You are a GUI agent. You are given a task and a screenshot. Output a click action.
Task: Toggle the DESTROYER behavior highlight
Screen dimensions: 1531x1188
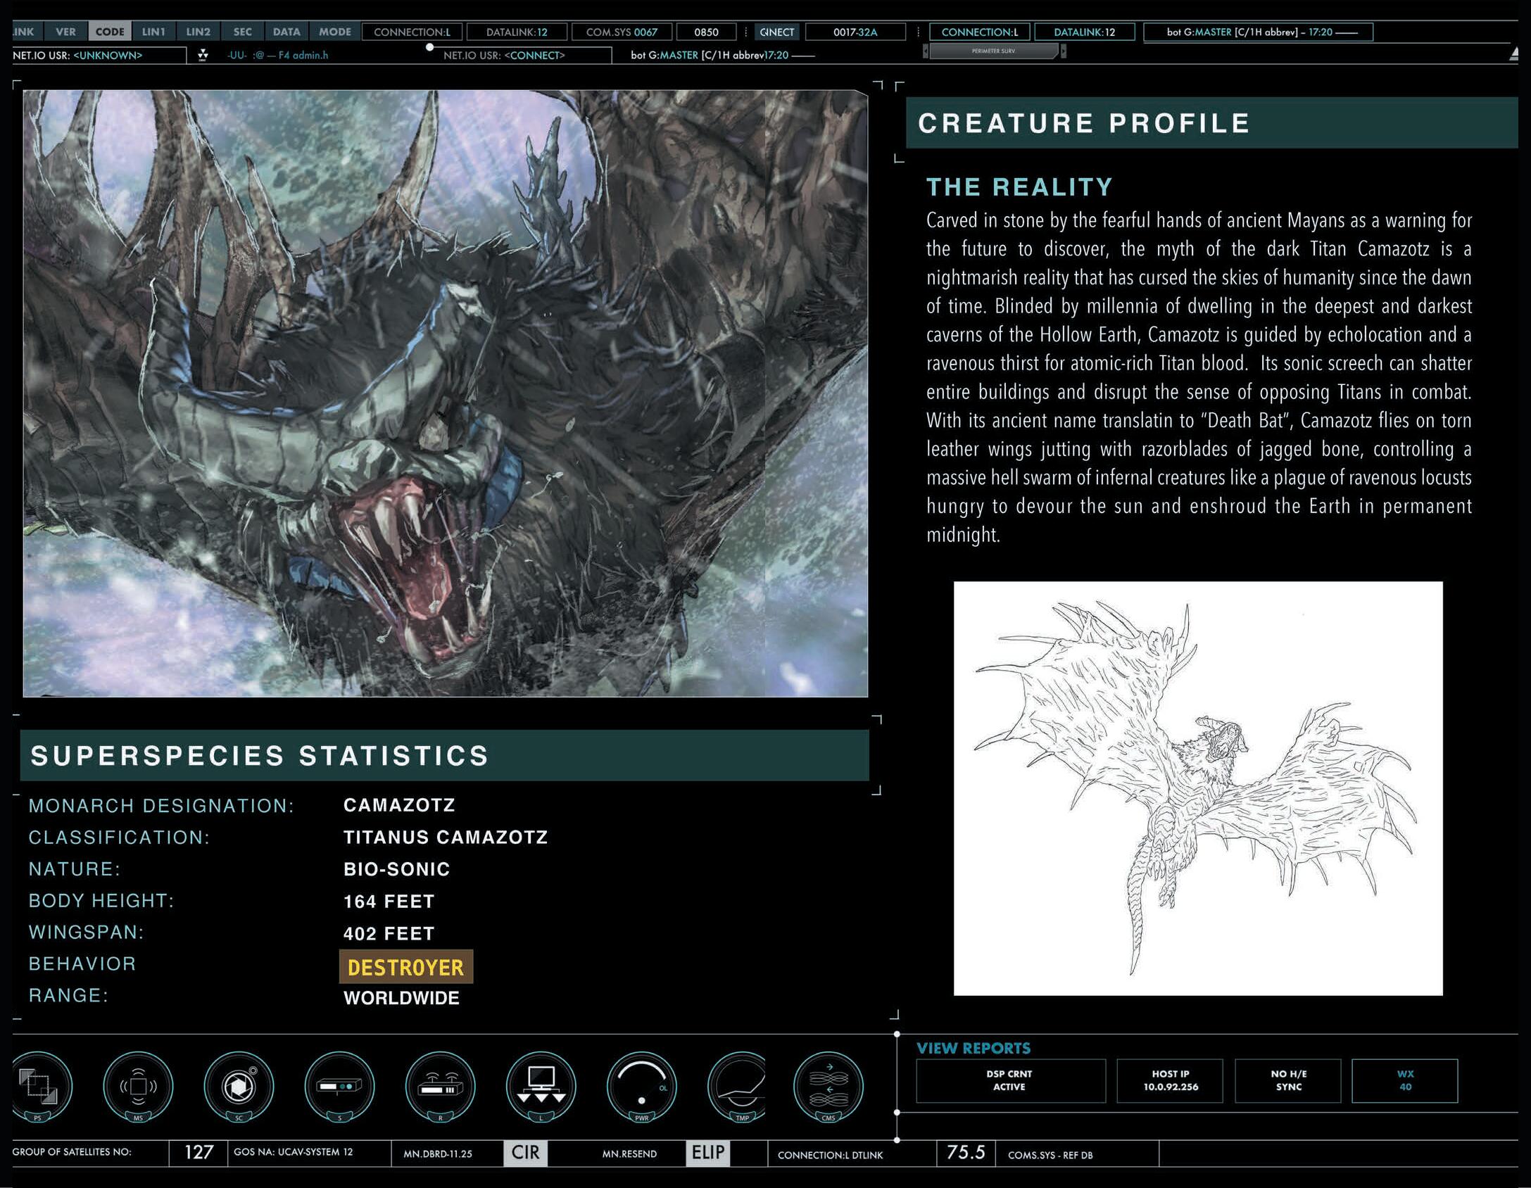pos(406,967)
